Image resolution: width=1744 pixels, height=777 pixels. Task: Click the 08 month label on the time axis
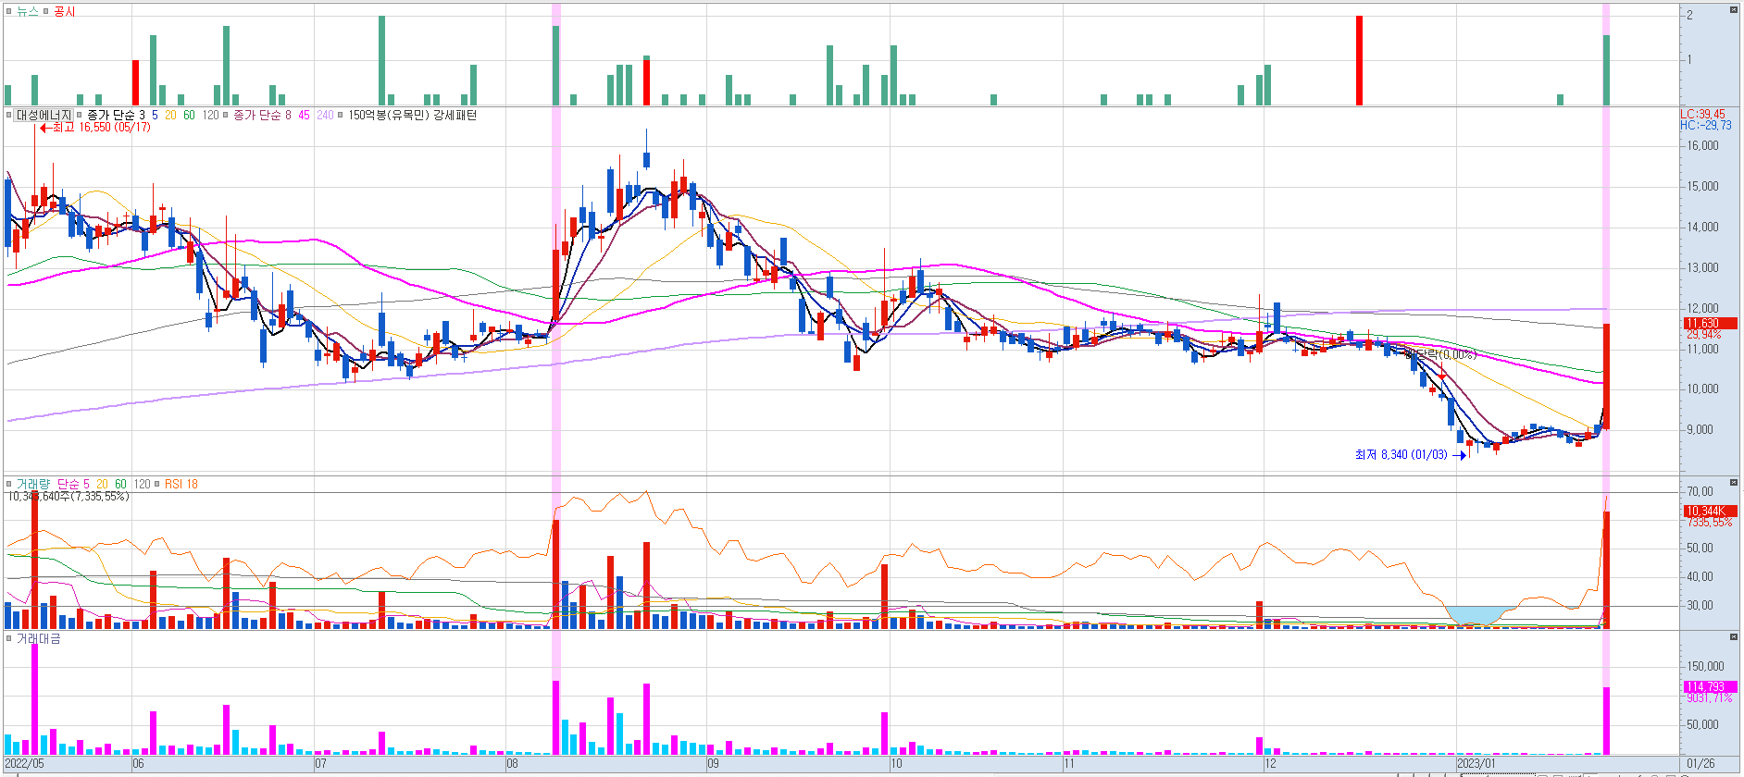pyautogui.click(x=512, y=764)
